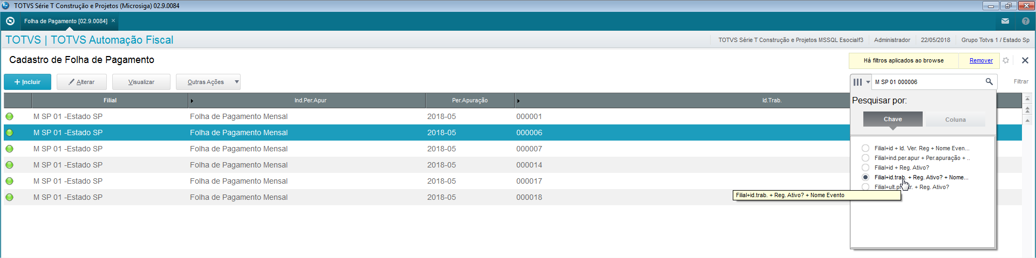Click M SP 01 -Estado SP in row 000018
Image resolution: width=1036 pixels, height=258 pixels.
click(x=68, y=197)
